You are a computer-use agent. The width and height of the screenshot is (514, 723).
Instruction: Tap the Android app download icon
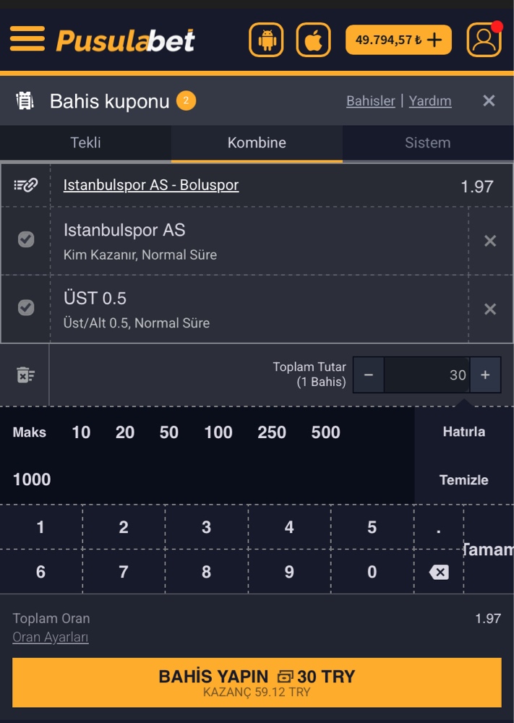coord(266,40)
